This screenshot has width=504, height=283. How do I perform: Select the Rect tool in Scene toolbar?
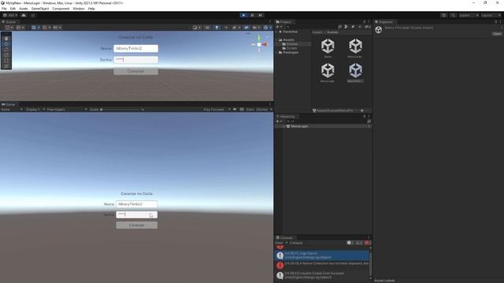pyautogui.click(x=6, y=60)
